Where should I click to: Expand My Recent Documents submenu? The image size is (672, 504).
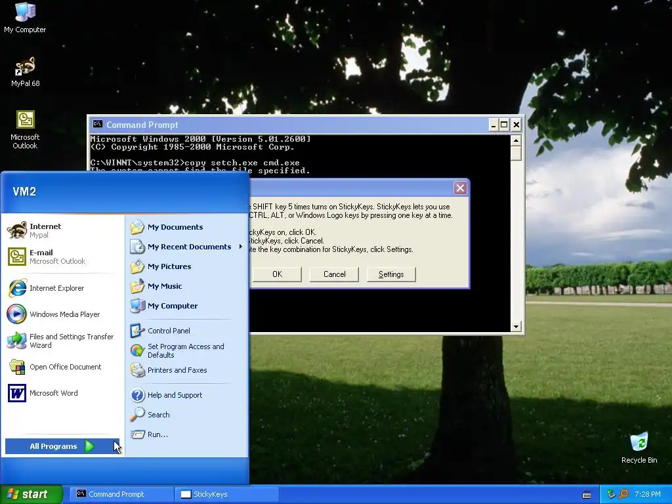click(x=187, y=247)
